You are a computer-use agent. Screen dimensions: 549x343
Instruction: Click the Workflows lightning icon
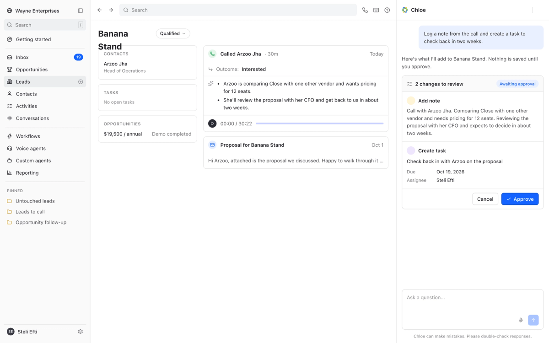10,136
